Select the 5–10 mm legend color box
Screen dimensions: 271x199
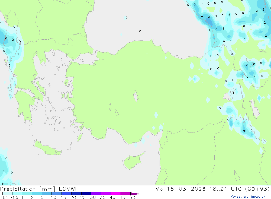(x=47, y=194)
